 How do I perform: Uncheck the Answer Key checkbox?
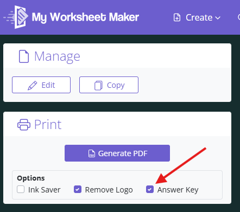[x=150, y=189]
